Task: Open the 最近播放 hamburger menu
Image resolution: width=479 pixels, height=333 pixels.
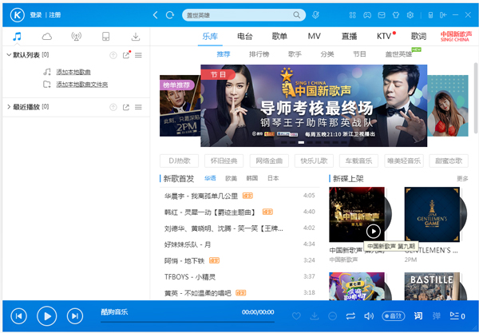Action: tap(138, 107)
